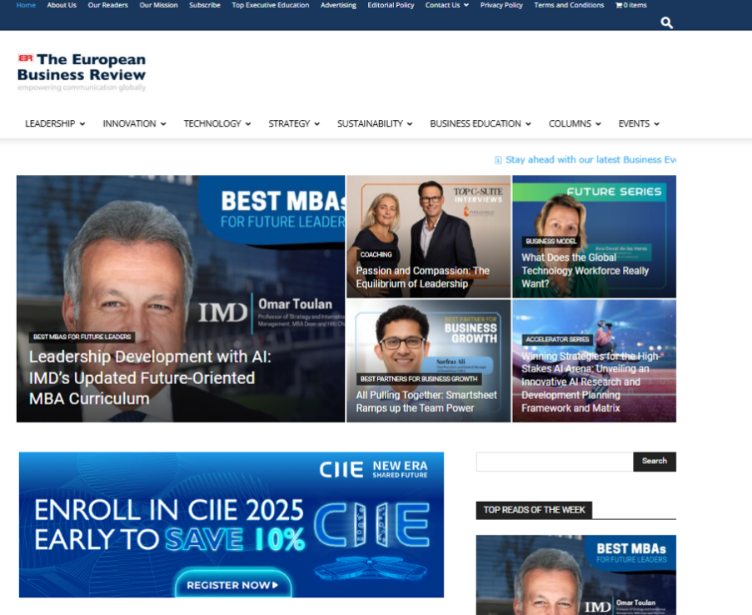
Task: Open the Privacy Policy page
Action: pyautogui.click(x=501, y=5)
